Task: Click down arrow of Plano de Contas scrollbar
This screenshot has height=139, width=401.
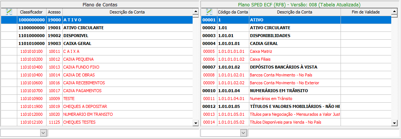Action: 196,123
